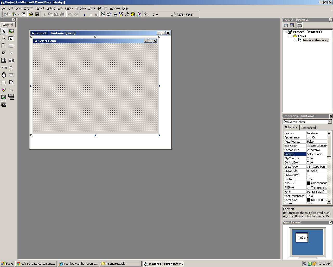Collapse the Forms folder in the project tree
Screen dimensions: 333x267
coord(290,36)
